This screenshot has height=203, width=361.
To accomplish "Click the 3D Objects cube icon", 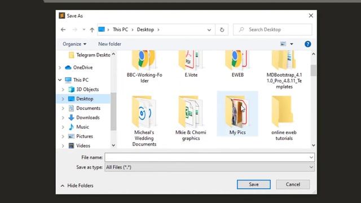I will coord(72,89).
